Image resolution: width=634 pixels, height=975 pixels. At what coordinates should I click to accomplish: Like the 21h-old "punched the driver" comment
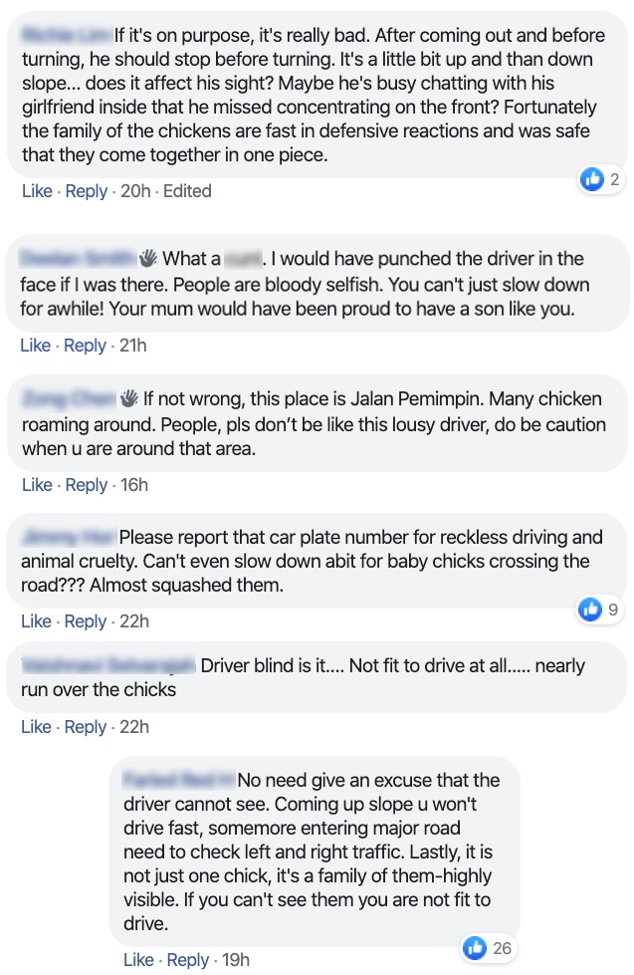[x=35, y=346]
